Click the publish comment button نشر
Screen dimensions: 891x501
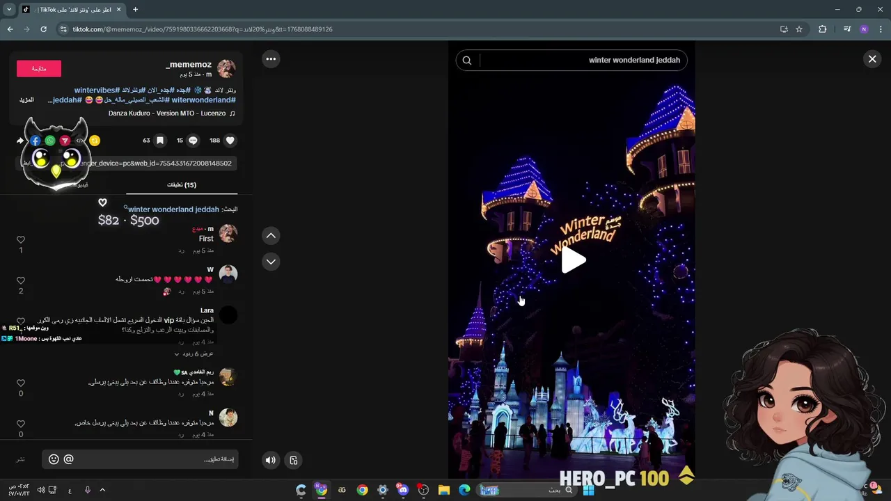(21, 459)
